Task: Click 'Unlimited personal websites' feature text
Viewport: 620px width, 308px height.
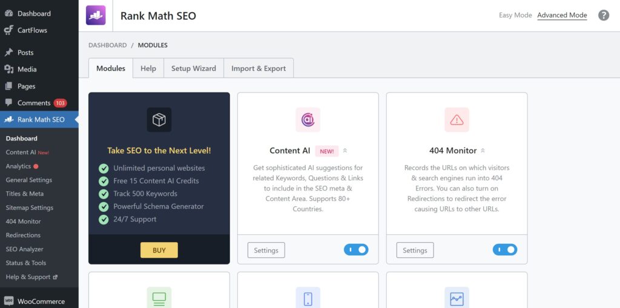Action: tap(159, 168)
